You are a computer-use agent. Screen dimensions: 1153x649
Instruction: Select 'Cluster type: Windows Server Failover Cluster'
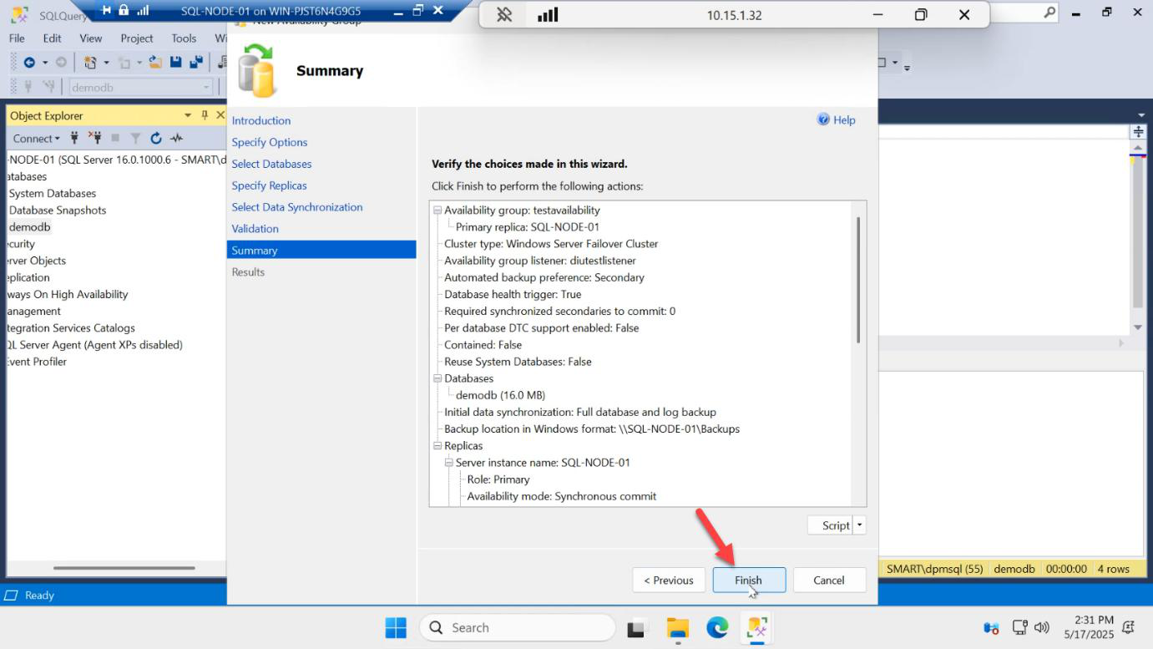pyautogui.click(x=551, y=244)
